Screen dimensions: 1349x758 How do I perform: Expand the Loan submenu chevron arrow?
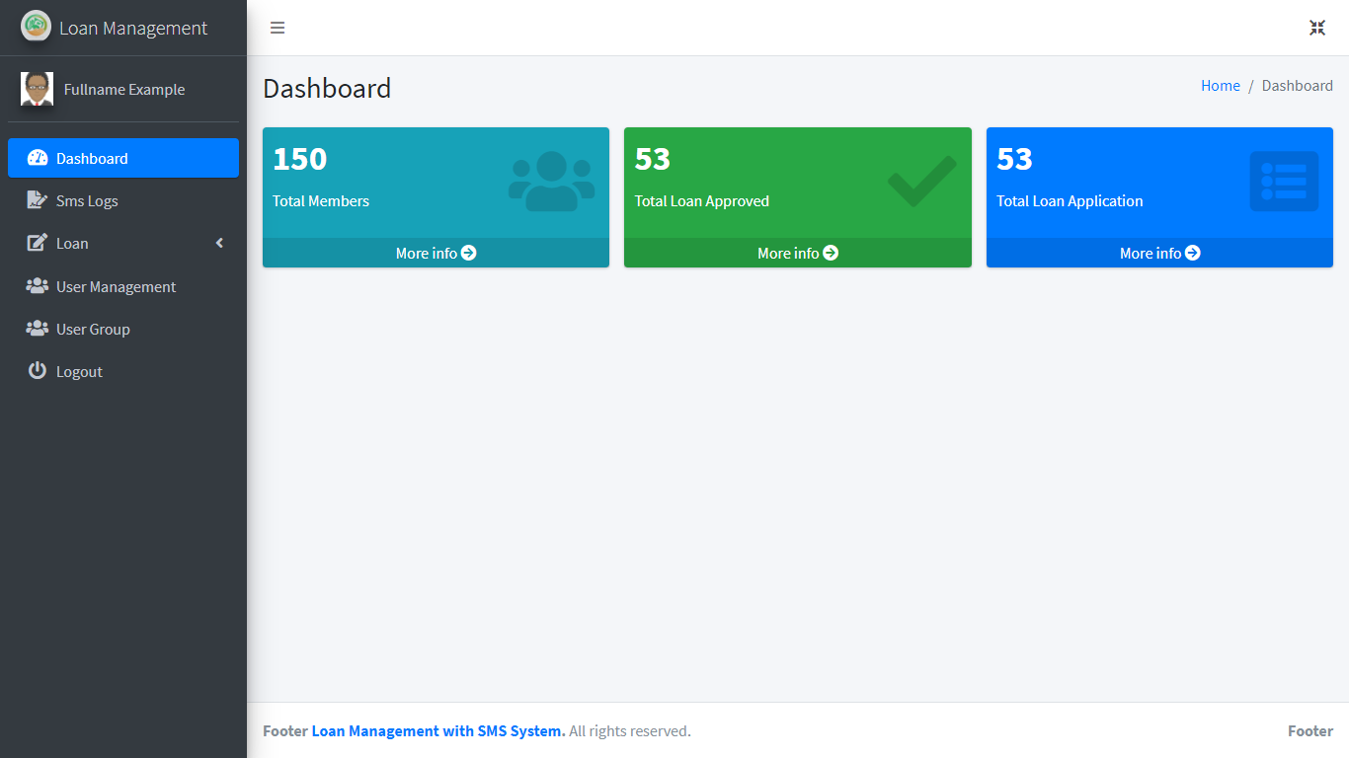click(219, 243)
